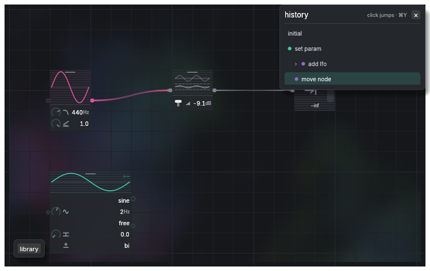
Task: Click the oscillator level ramp icon
Action: tap(66, 124)
